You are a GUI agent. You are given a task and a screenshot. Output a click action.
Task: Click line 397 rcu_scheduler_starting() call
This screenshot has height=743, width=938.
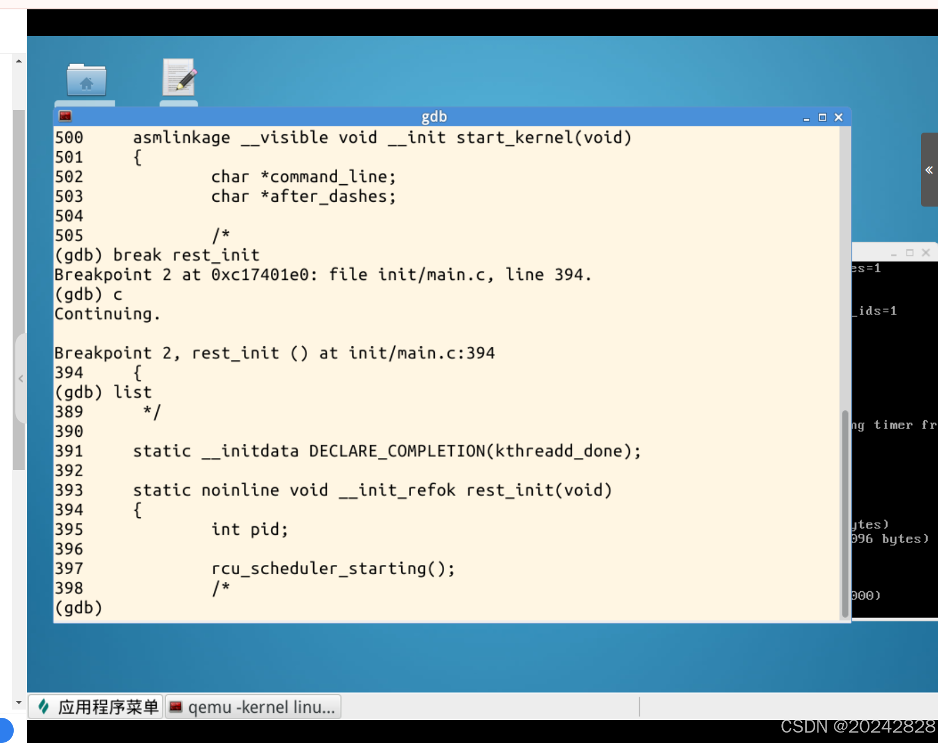pyautogui.click(x=255, y=569)
